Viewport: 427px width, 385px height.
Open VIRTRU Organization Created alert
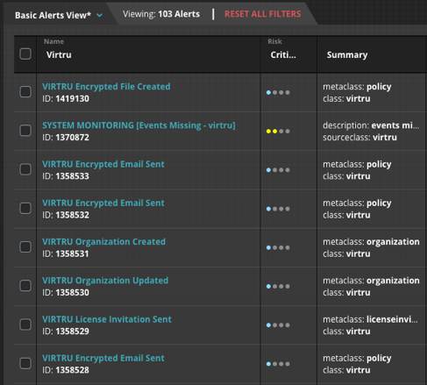pyautogui.click(x=103, y=242)
